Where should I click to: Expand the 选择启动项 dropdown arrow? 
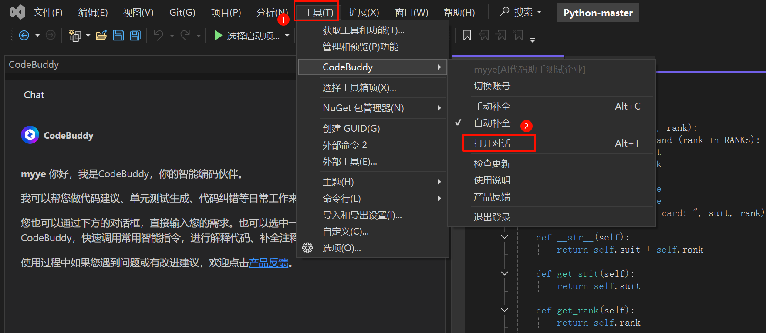click(x=287, y=36)
